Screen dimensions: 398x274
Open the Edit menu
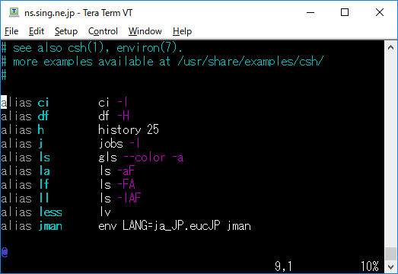point(37,31)
